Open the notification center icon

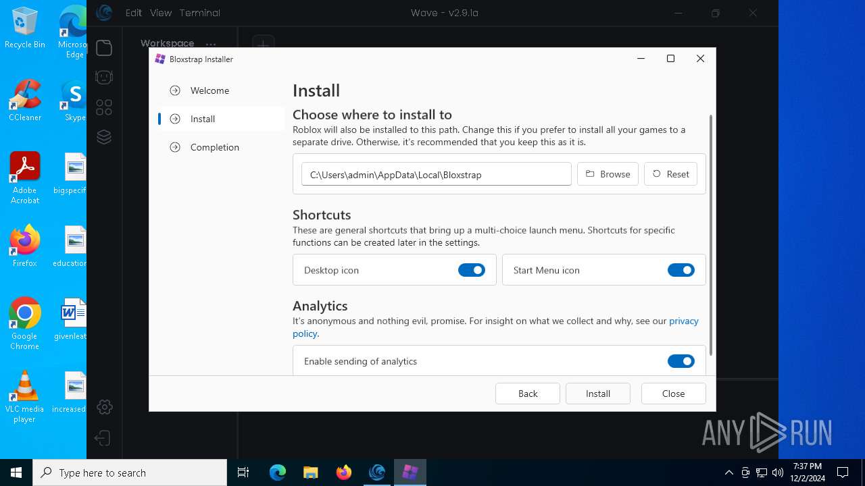click(x=843, y=473)
